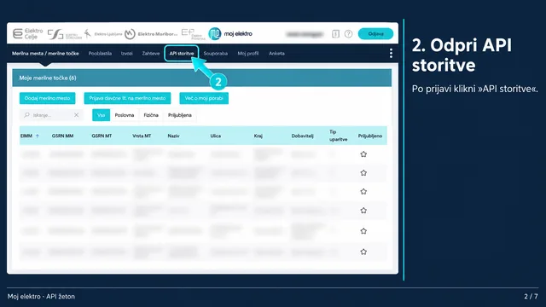Favorite the second row star

(363, 173)
